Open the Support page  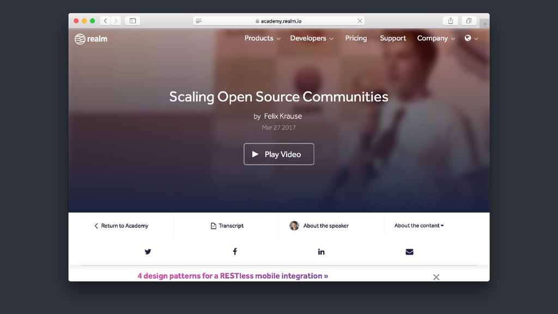[393, 38]
